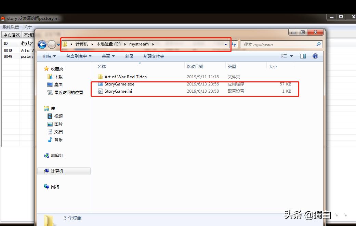Click the greyed Forward arrow button
This screenshot has height=226, width=356.
point(52,44)
